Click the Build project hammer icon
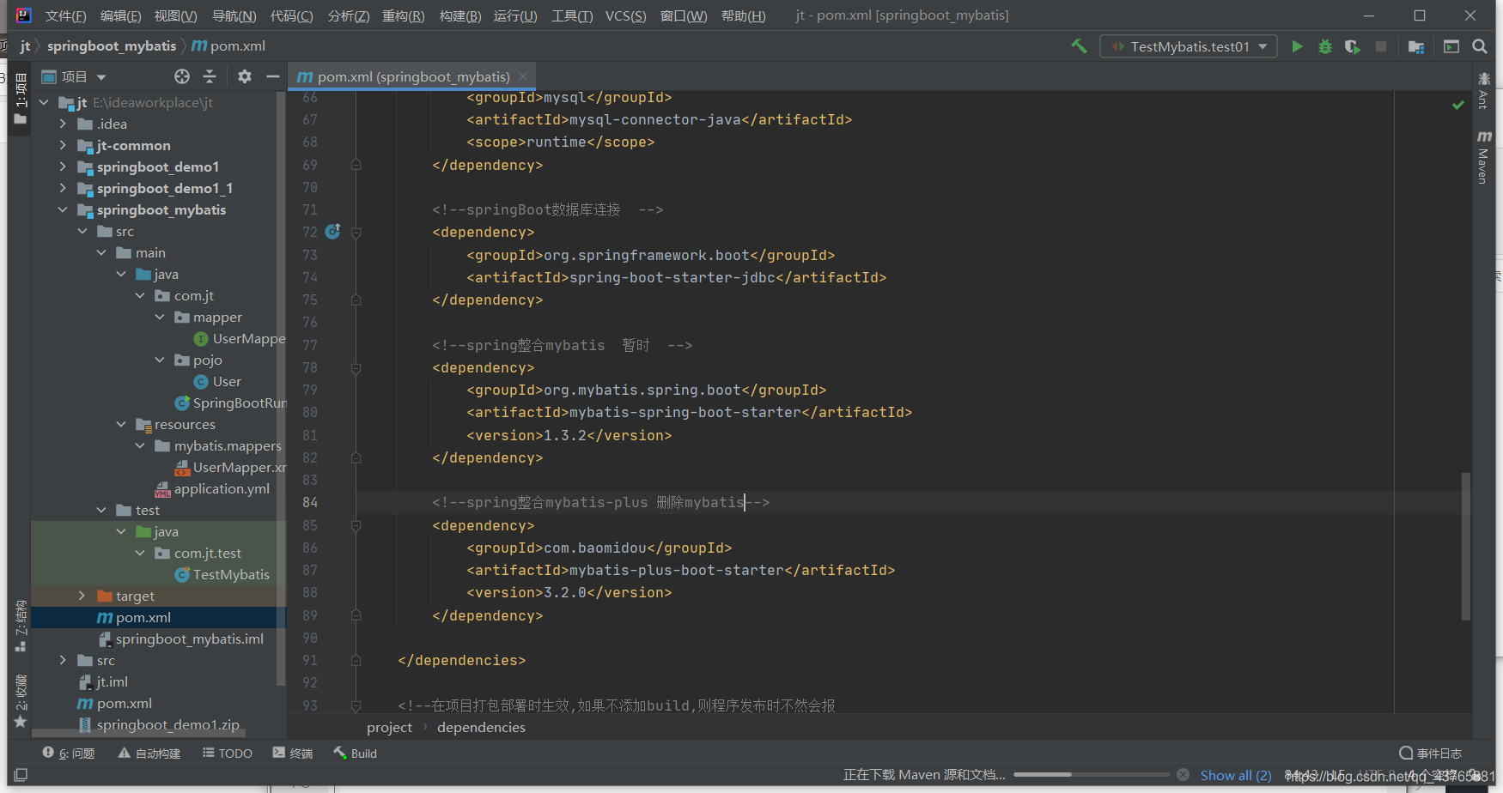Screen dimensions: 1503x793 tap(1079, 46)
